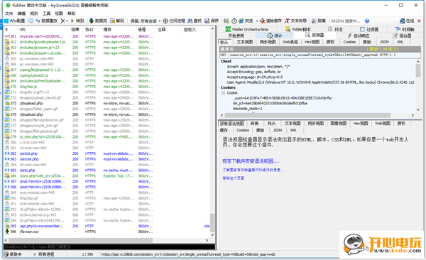The width and height of the screenshot is (426, 260).
Task: Open WinConfig (Win配置) in the toolbar
Action: [14, 21]
